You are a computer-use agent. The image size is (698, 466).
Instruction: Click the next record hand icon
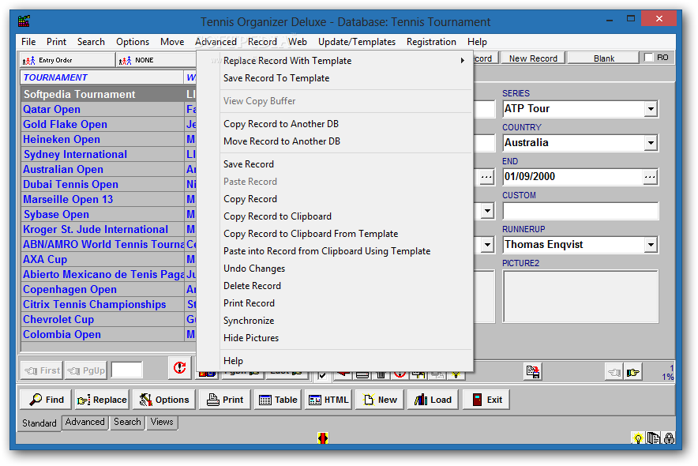pyautogui.click(x=632, y=372)
